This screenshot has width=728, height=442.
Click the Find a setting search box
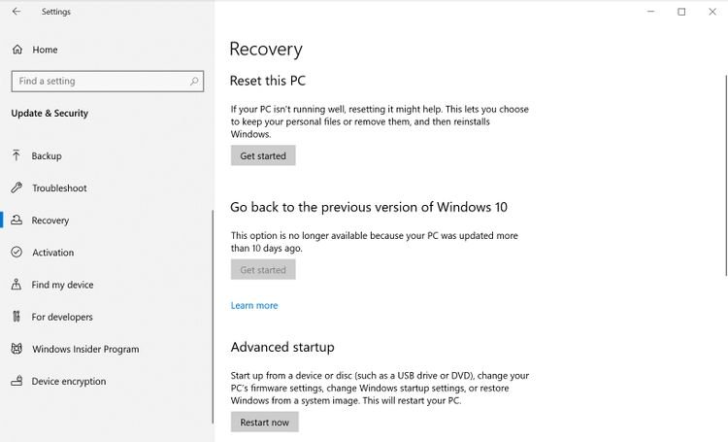click(107, 82)
